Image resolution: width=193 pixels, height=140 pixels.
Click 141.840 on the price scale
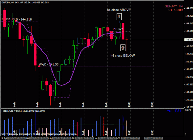point(189,62)
